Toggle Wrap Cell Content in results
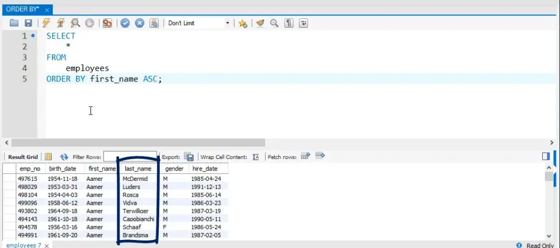Viewport: 560px width, 248px height. tap(256, 157)
